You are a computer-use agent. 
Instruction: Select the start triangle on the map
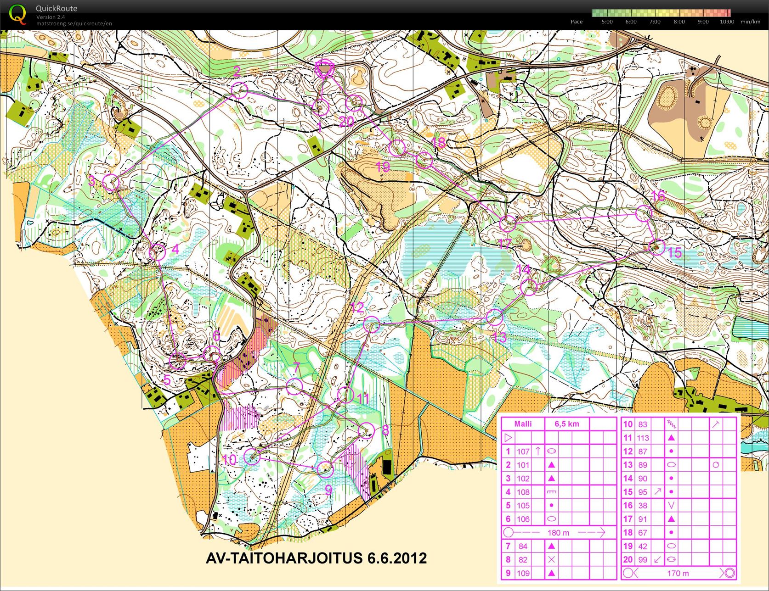tap(324, 69)
